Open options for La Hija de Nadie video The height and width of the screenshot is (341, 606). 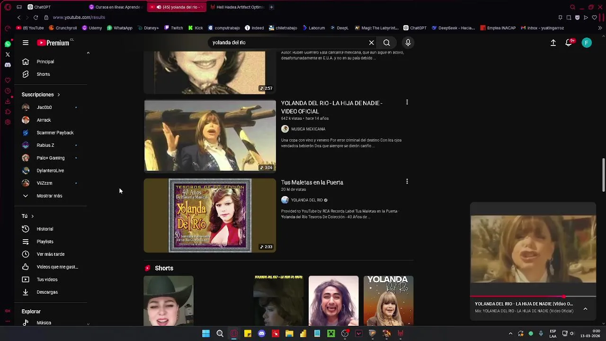click(x=407, y=102)
